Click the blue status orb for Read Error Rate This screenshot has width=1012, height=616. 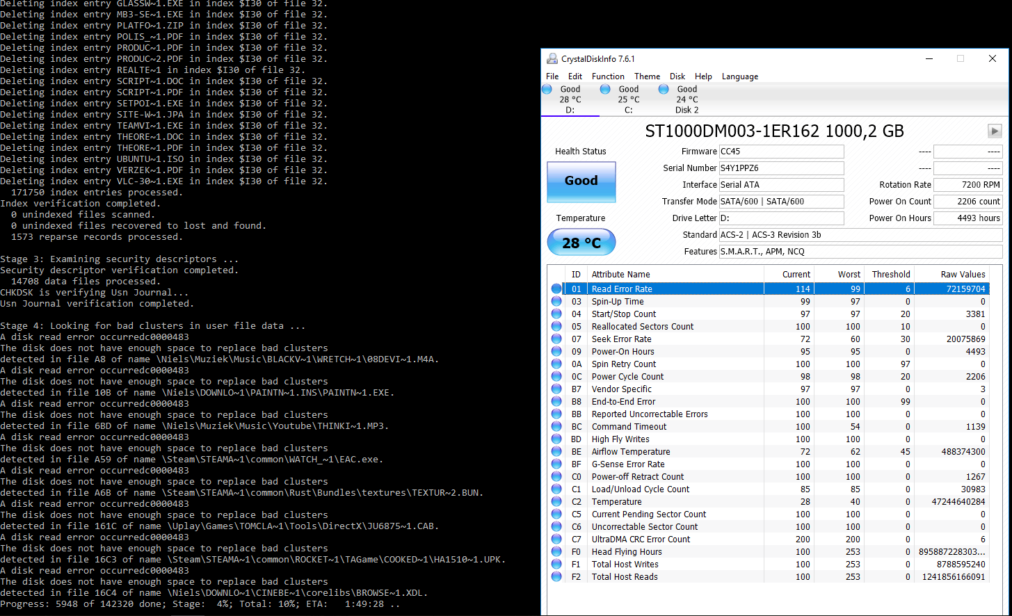click(x=556, y=289)
